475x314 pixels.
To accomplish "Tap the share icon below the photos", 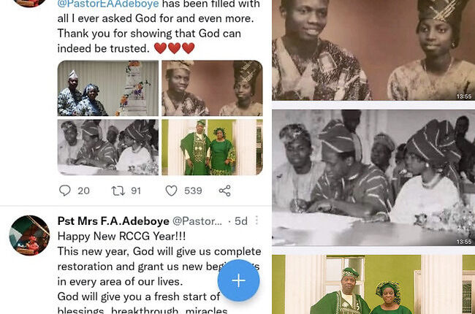I will pos(225,191).
